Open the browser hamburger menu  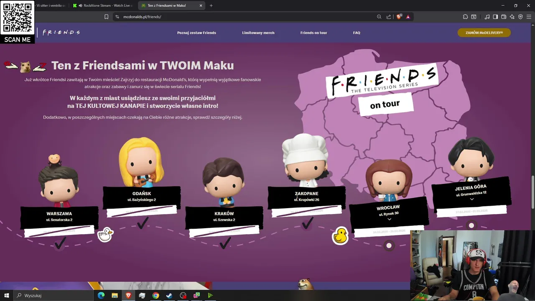(x=529, y=17)
